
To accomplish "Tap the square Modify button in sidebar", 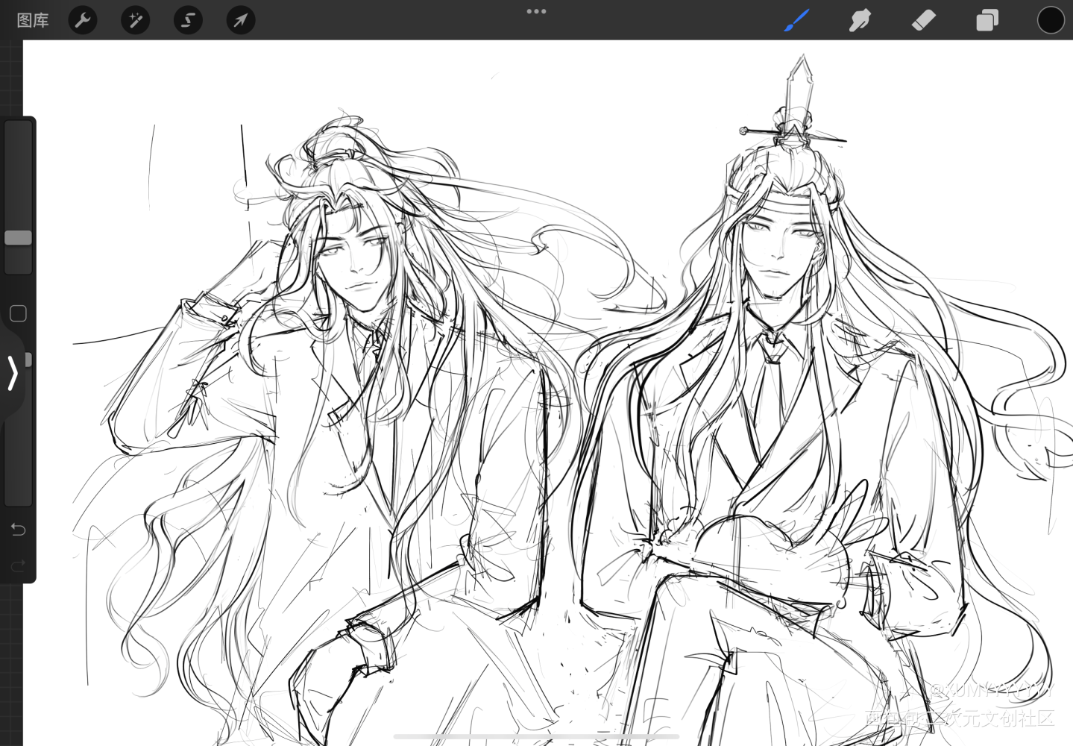I will pyautogui.click(x=18, y=313).
